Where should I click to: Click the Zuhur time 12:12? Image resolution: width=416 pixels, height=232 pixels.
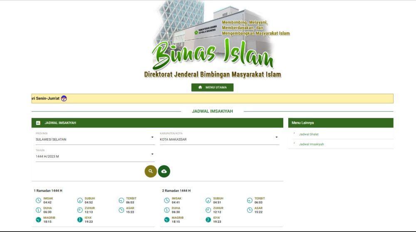coord(217,212)
